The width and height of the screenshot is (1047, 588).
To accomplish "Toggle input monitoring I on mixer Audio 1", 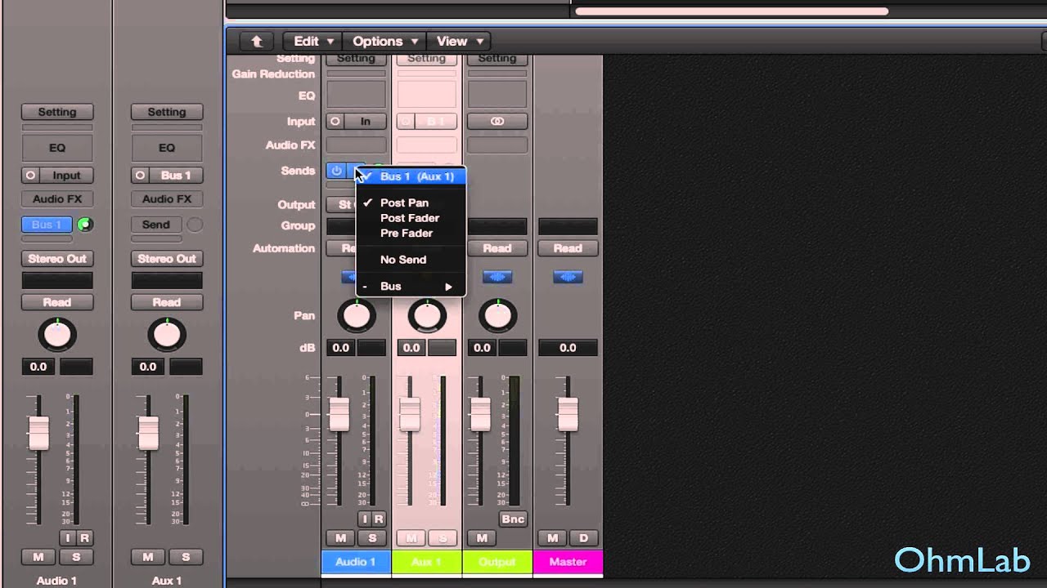I will pos(366,519).
